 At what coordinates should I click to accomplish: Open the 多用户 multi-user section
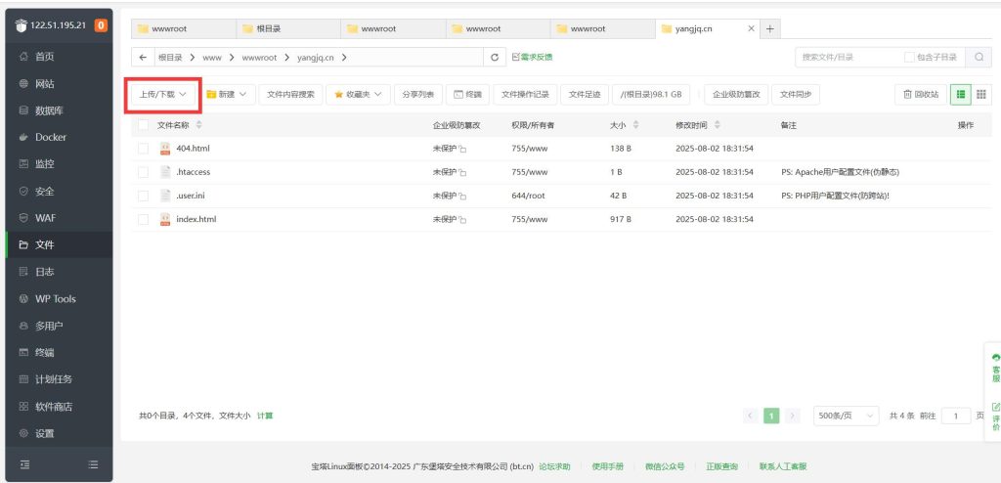pyautogui.click(x=59, y=326)
